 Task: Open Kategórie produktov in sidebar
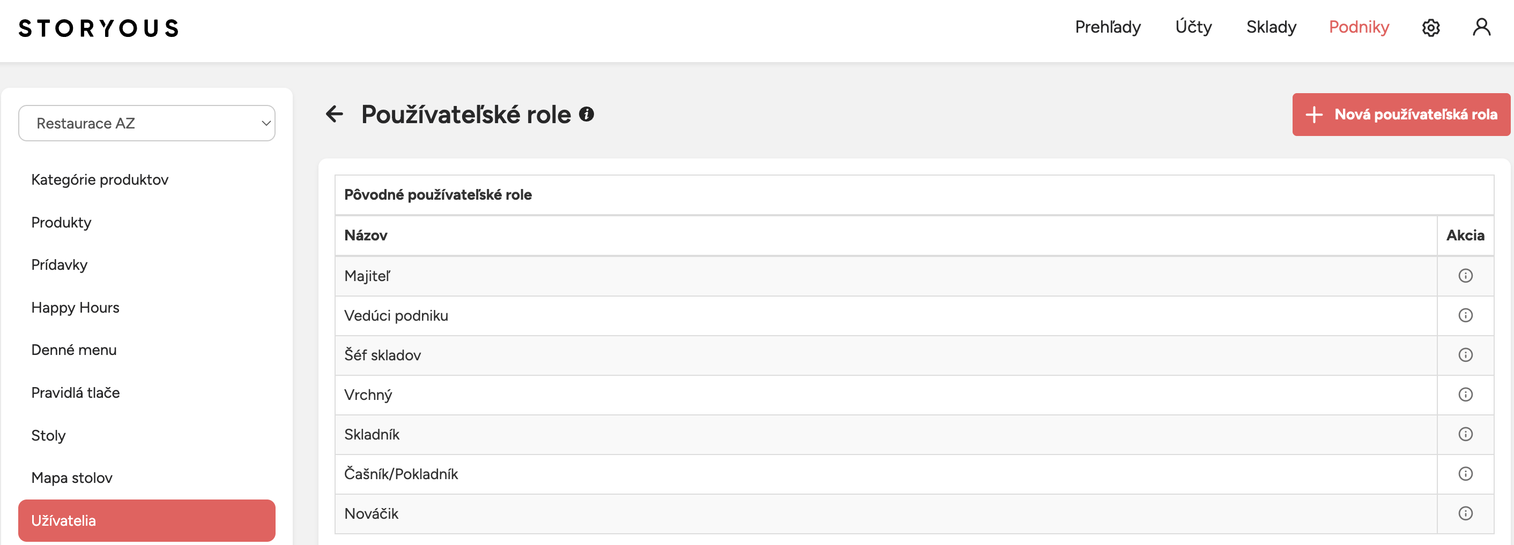(100, 179)
